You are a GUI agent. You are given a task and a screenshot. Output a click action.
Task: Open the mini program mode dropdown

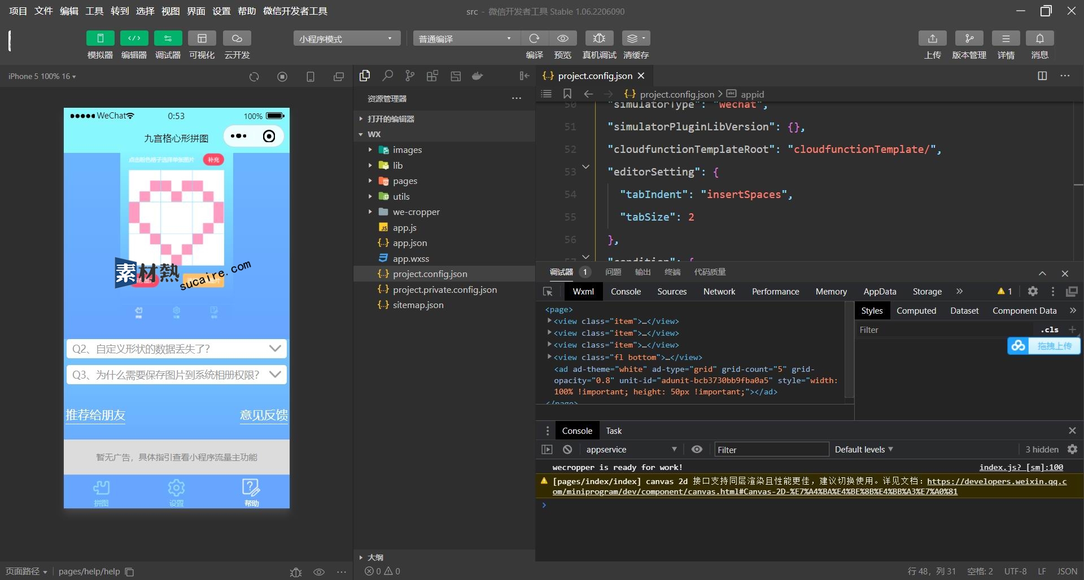[x=347, y=38]
